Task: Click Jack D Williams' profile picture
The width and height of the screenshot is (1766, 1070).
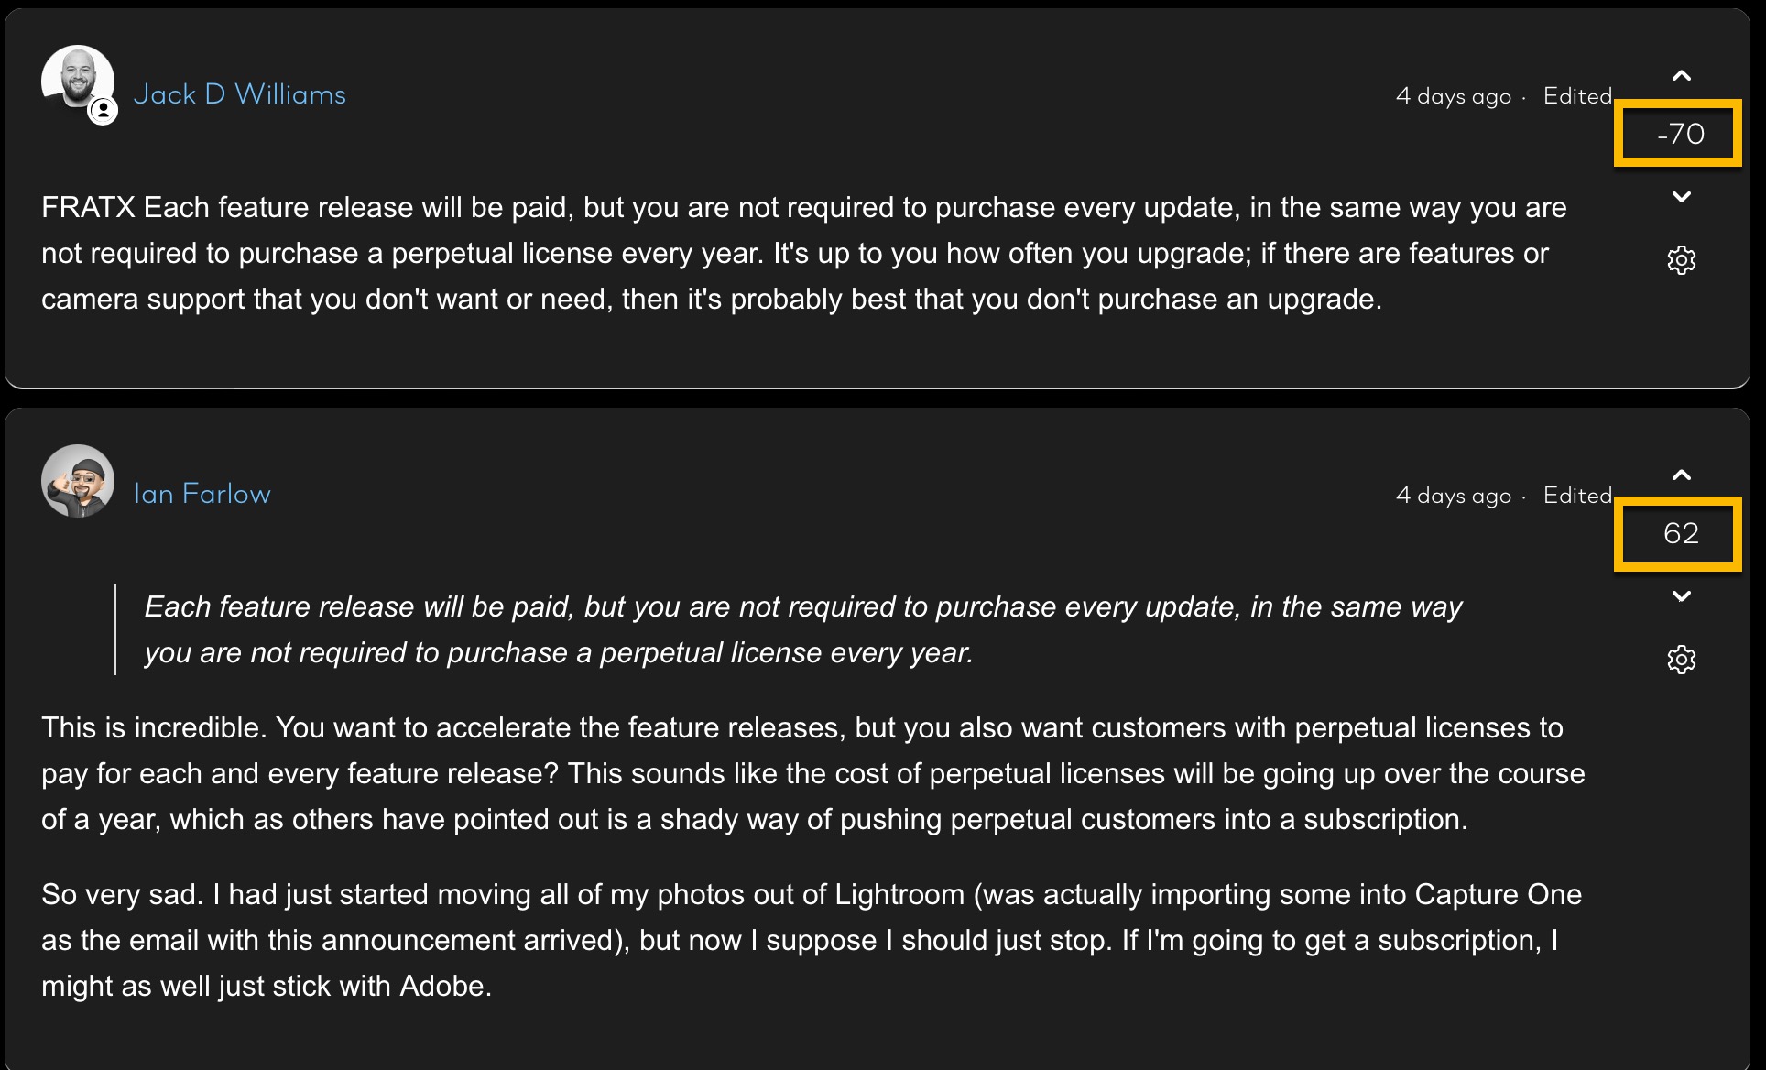Action: point(75,78)
